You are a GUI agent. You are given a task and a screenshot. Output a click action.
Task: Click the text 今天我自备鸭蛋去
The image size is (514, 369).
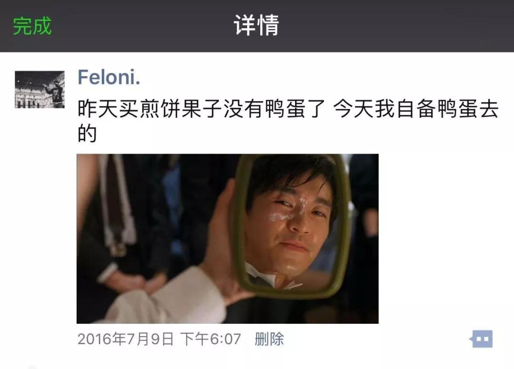pos(415,109)
